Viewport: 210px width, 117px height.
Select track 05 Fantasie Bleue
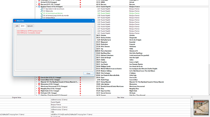pyautogui.click(x=49, y=18)
